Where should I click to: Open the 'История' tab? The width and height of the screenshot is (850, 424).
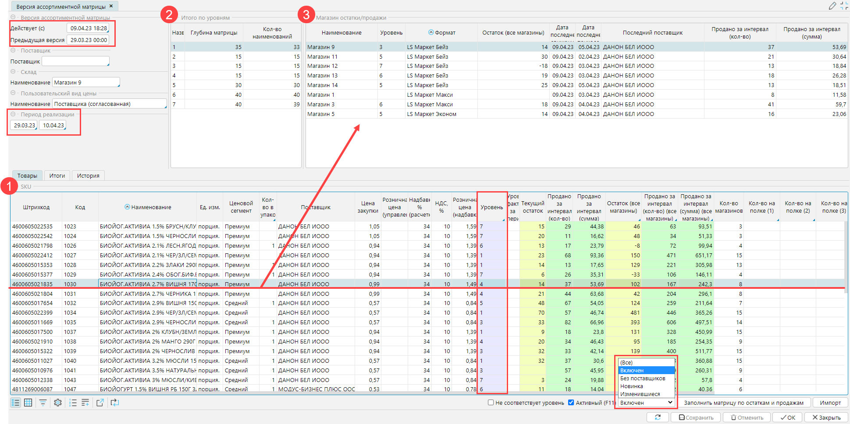coord(88,175)
